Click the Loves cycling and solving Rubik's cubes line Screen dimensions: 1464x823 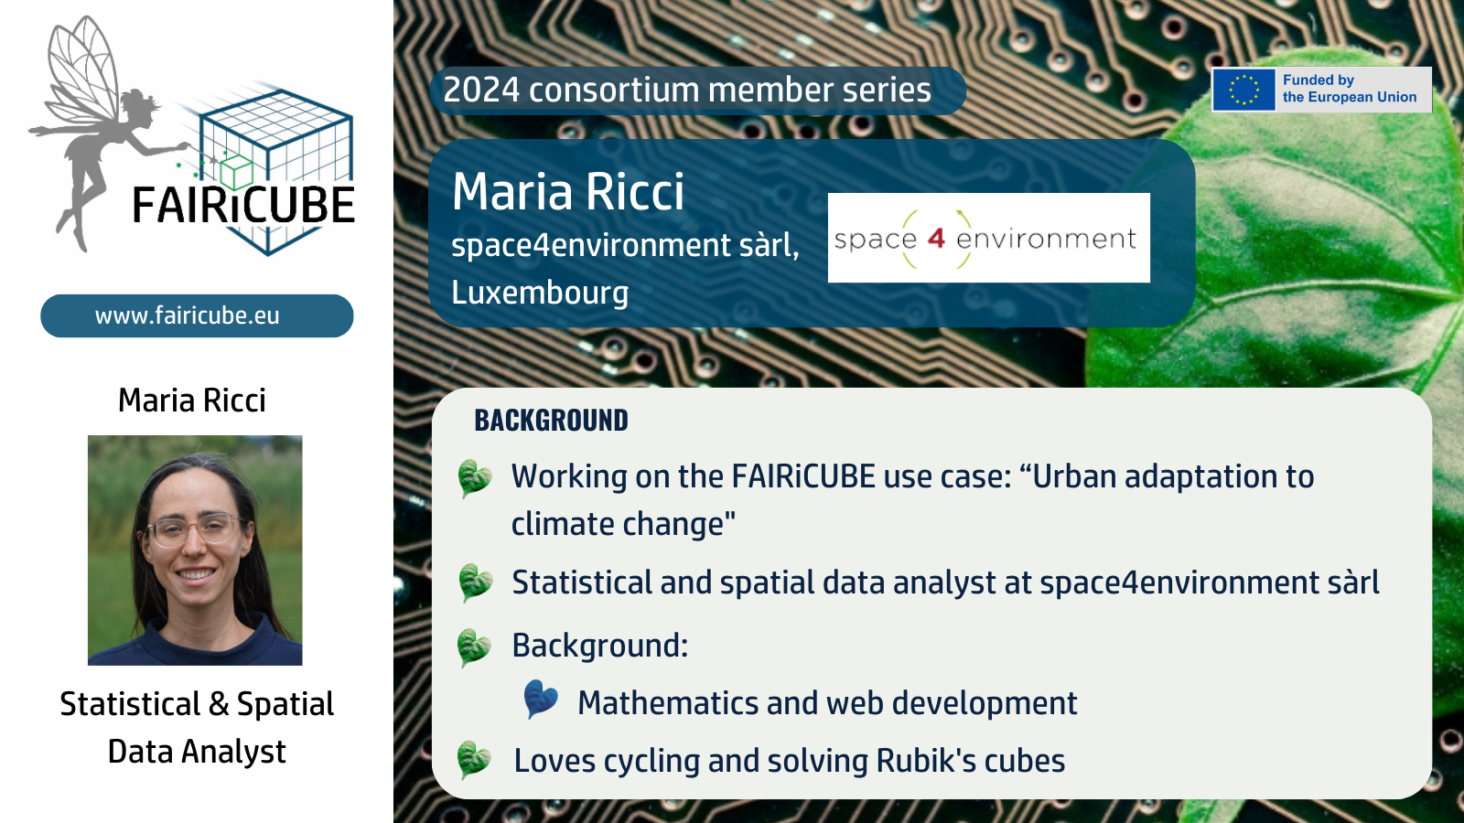(x=790, y=761)
